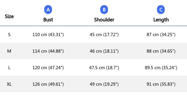Click the blue A circle icon

(48, 10)
